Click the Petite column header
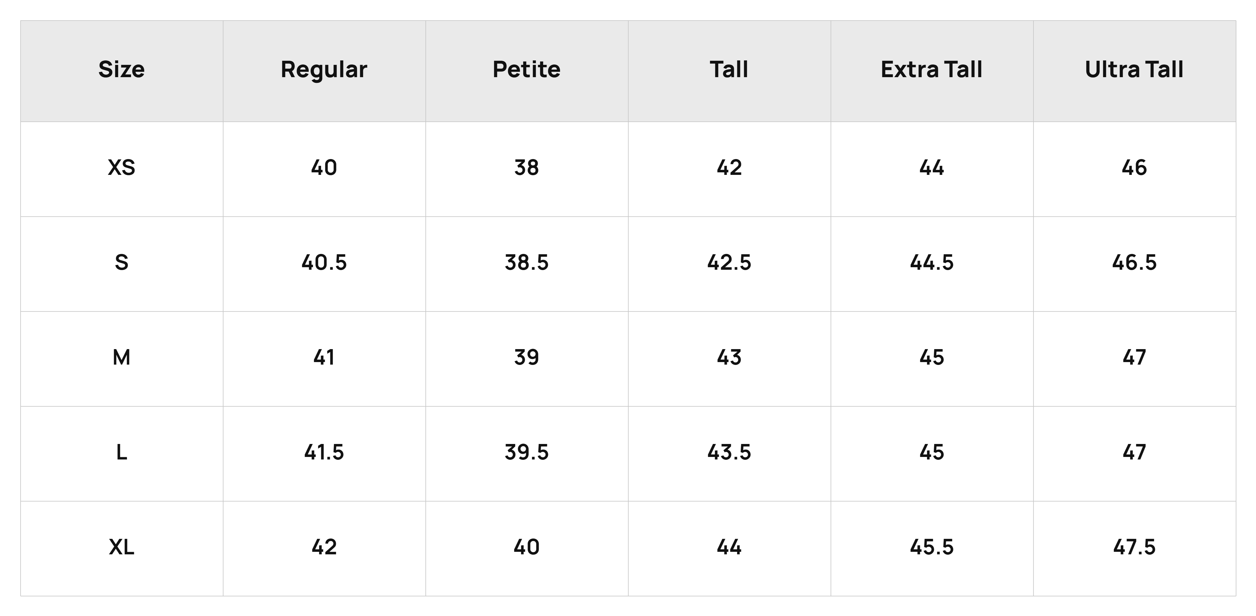1256x616 pixels. point(527,71)
